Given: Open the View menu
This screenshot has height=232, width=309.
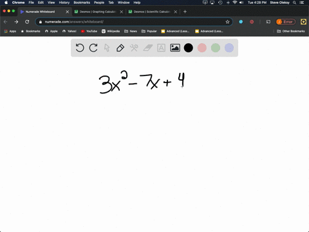Looking at the screenshot, I should click(51, 3).
